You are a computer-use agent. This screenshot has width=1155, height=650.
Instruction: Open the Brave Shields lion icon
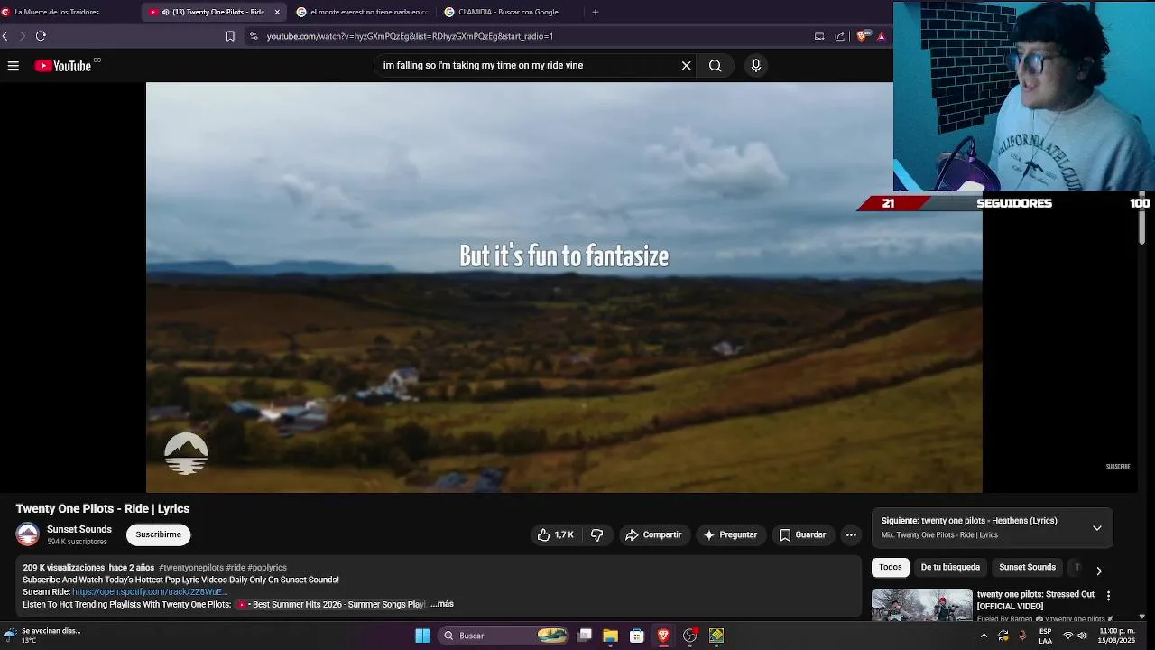[862, 36]
